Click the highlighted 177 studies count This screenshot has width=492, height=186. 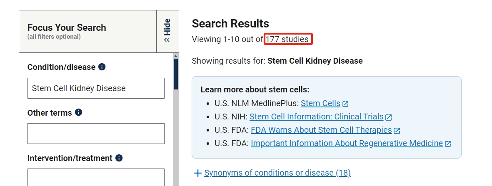tap(288, 39)
